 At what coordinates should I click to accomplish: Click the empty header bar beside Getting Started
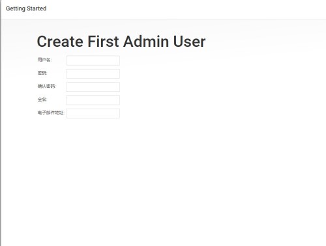coord(185,9)
